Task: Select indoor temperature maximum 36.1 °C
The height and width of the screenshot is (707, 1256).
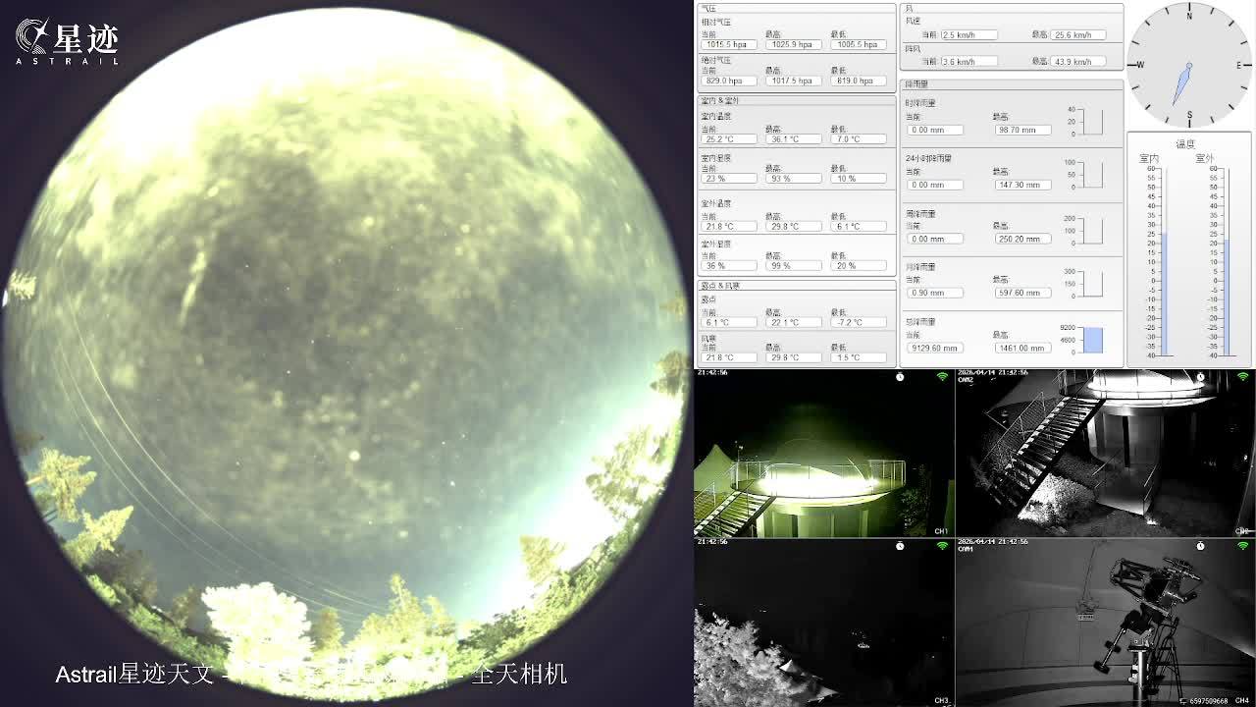Action: coord(793,138)
